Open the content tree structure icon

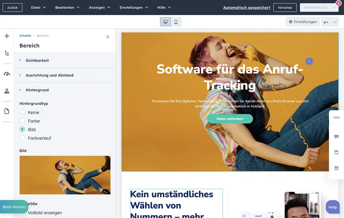7,53
